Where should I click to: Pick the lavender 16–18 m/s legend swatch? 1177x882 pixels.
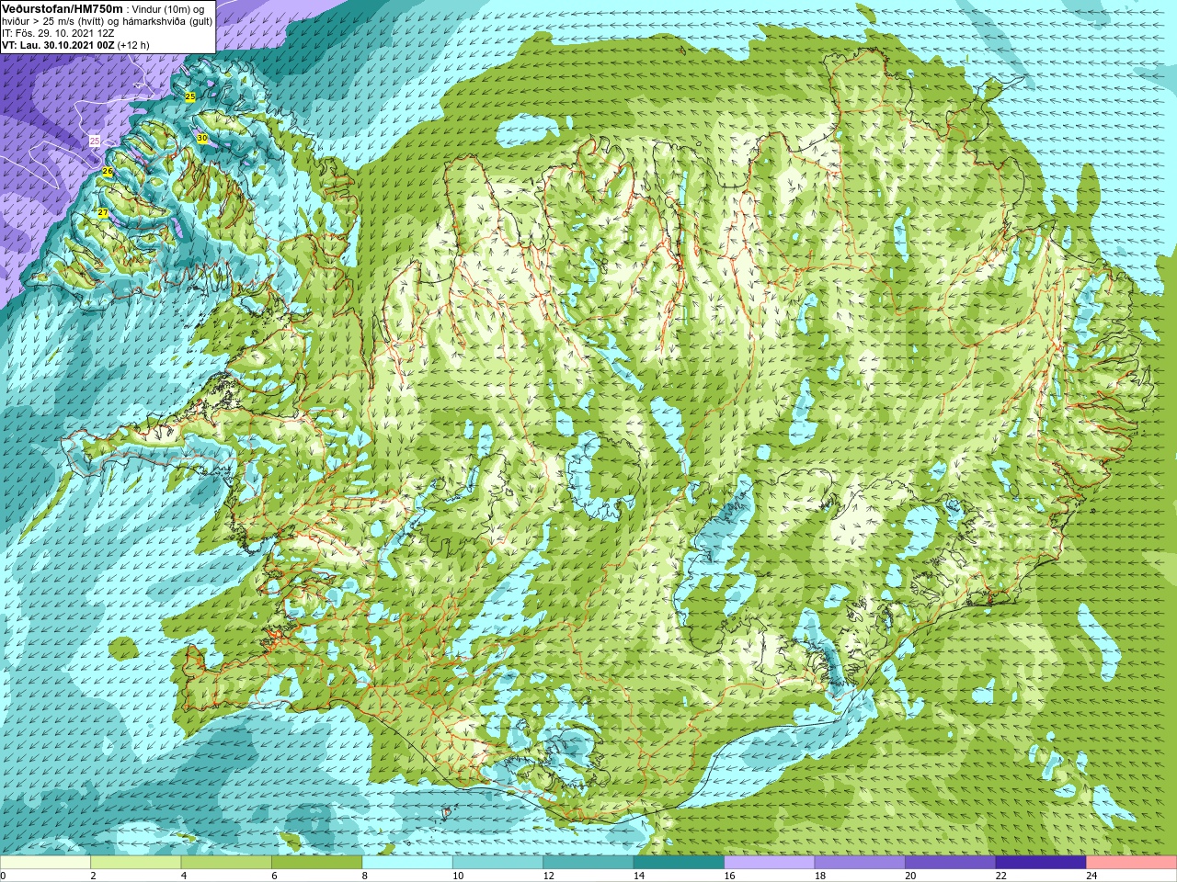pyautogui.click(x=770, y=863)
